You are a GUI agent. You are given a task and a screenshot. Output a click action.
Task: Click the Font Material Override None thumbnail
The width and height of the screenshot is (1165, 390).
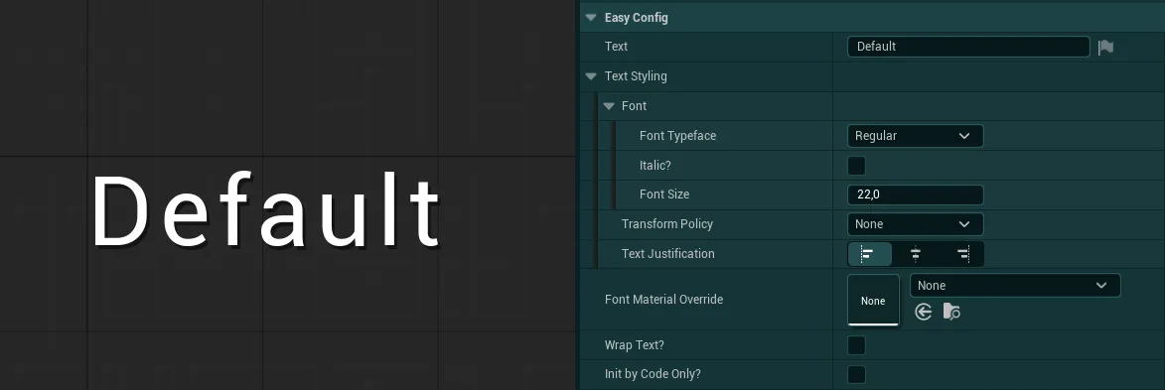(x=873, y=300)
